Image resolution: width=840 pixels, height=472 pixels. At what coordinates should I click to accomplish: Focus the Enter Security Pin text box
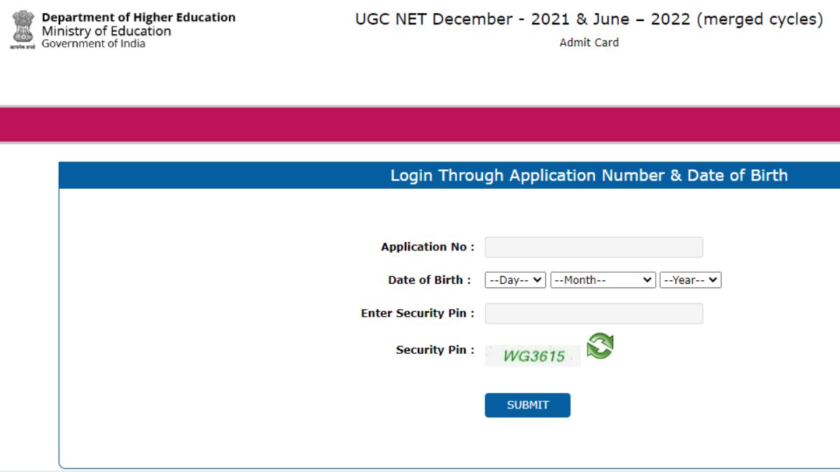[594, 314]
